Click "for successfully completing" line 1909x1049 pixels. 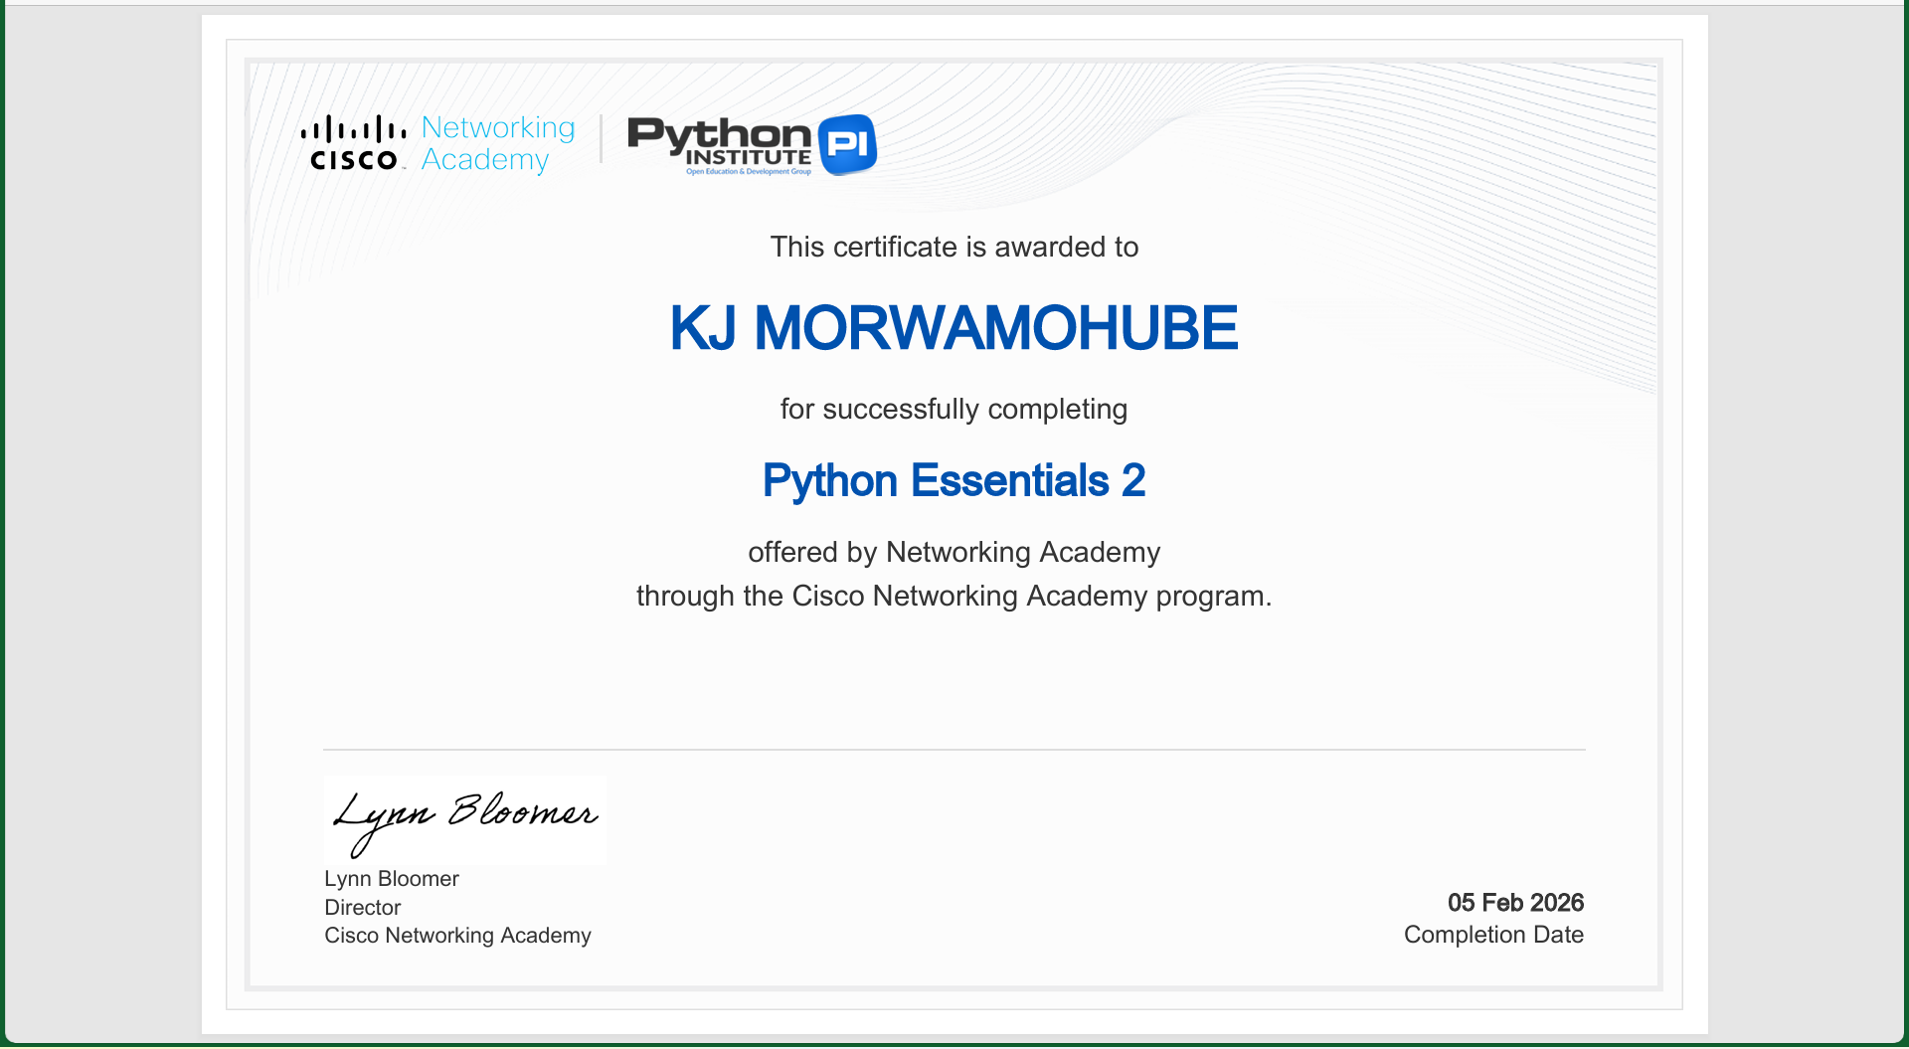click(x=954, y=410)
